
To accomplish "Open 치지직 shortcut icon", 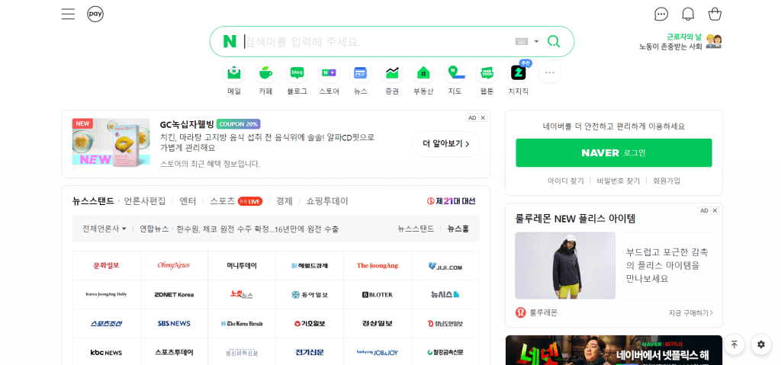I will [x=518, y=72].
